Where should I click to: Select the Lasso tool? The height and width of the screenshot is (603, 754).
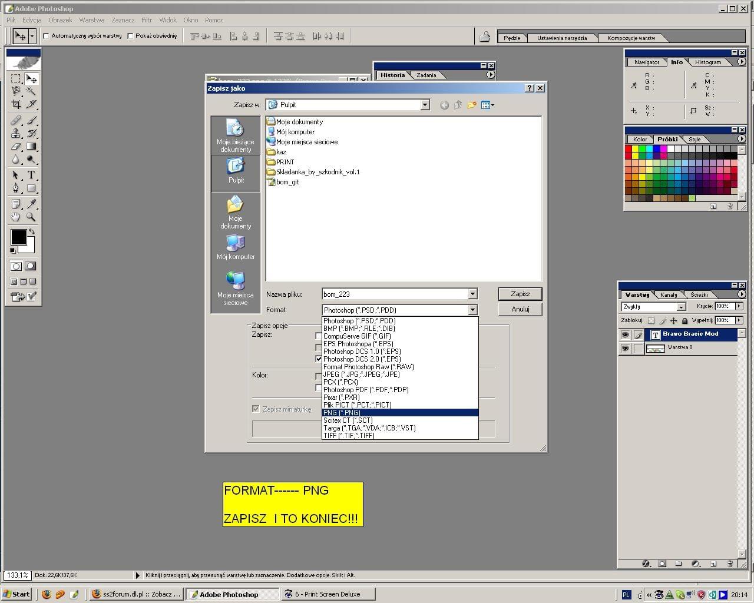pyautogui.click(x=16, y=91)
